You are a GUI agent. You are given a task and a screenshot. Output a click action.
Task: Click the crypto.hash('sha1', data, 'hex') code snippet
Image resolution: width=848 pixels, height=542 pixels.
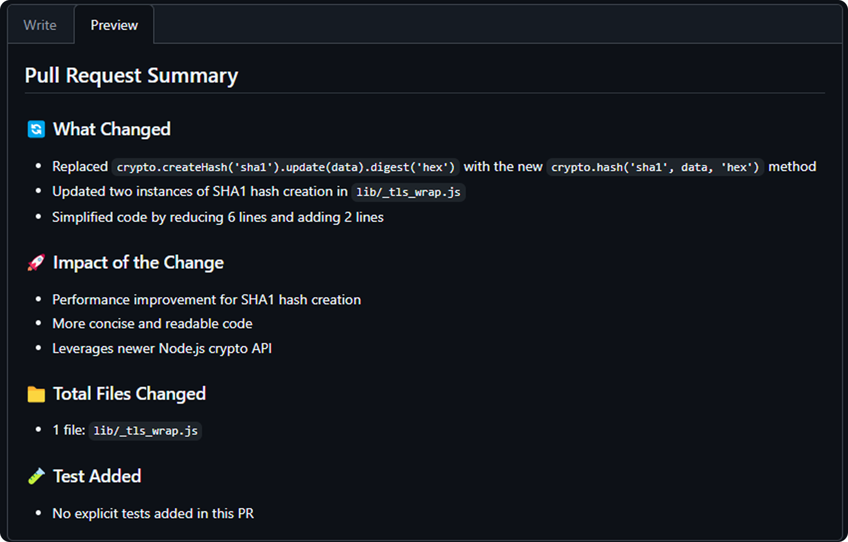pos(655,167)
